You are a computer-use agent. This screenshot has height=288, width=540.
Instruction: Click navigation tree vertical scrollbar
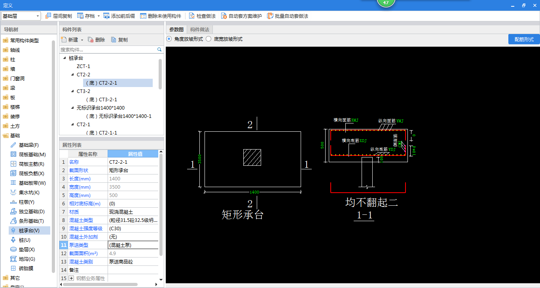(53, 156)
